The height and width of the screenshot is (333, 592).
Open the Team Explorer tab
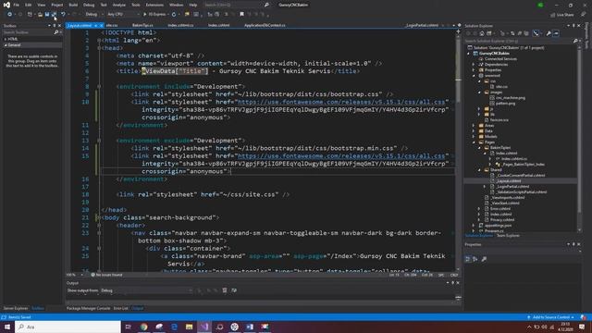(508, 236)
